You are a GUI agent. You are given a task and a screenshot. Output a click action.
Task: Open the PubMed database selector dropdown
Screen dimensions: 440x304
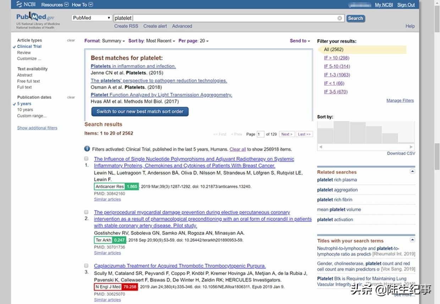point(92,18)
